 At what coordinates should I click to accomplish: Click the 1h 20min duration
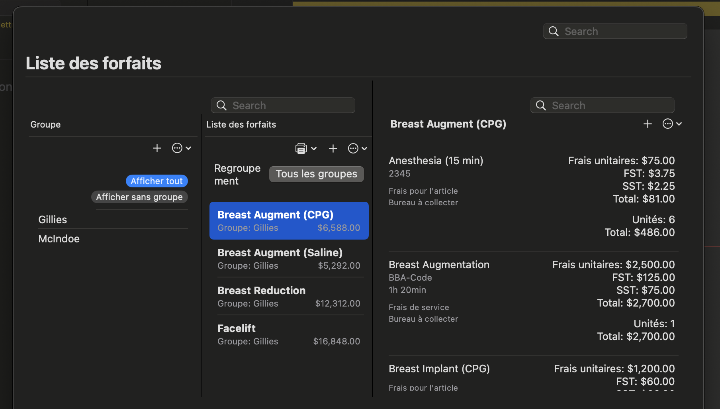(407, 290)
